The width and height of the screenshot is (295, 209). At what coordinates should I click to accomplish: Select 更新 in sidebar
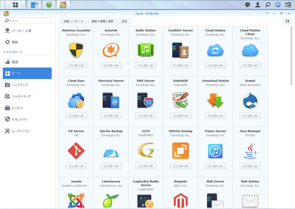[x=27, y=42]
